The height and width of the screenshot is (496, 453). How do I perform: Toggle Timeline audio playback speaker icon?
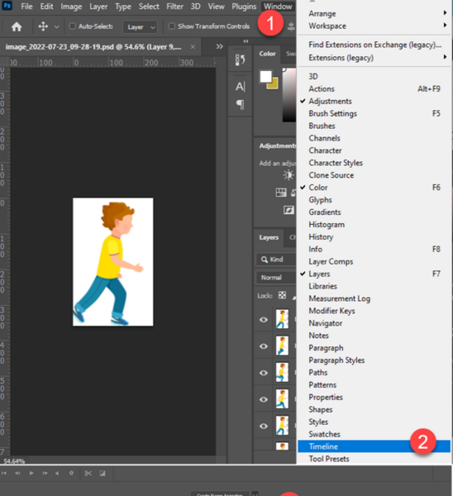[57, 473]
